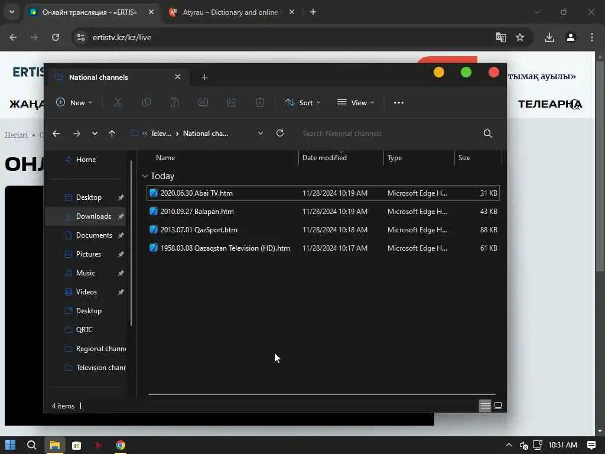
Task: Open Windows Start menu
Action: point(11,445)
